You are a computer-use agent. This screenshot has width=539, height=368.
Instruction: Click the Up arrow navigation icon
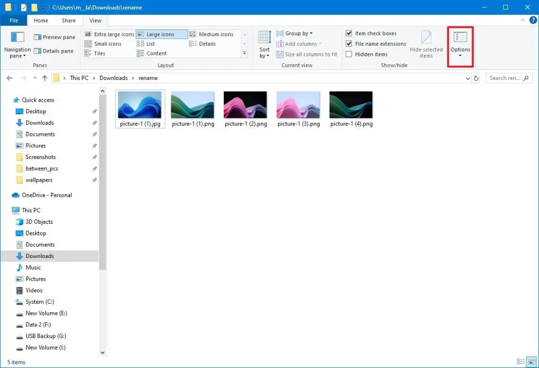[45, 78]
